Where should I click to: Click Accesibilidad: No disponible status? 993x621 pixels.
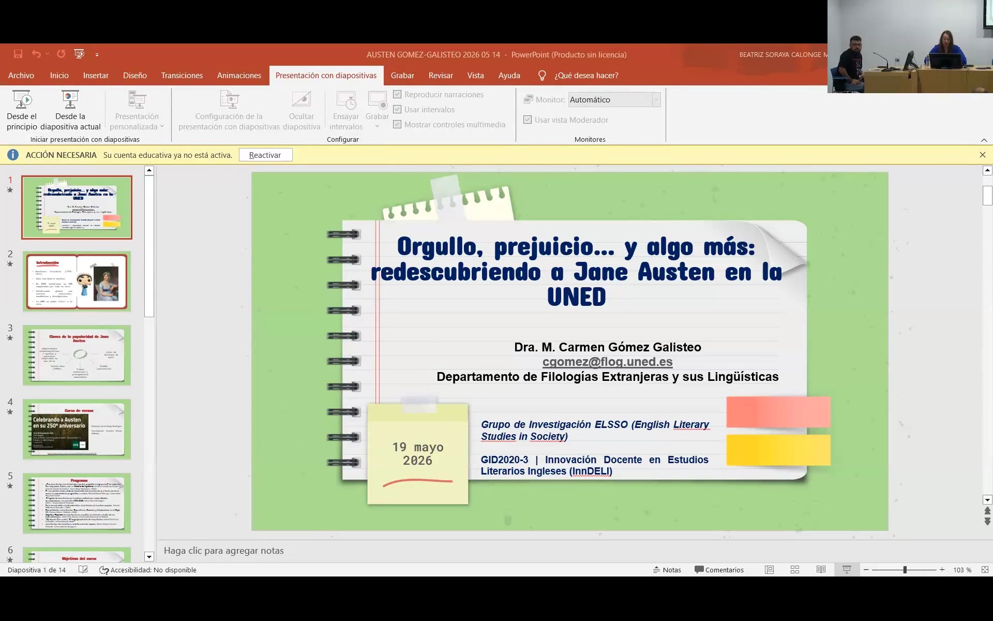(x=148, y=570)
